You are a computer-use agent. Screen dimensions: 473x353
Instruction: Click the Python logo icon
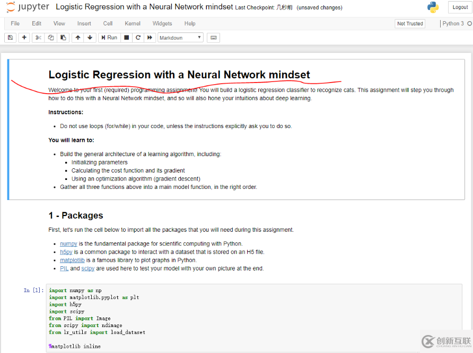point(433,7)
